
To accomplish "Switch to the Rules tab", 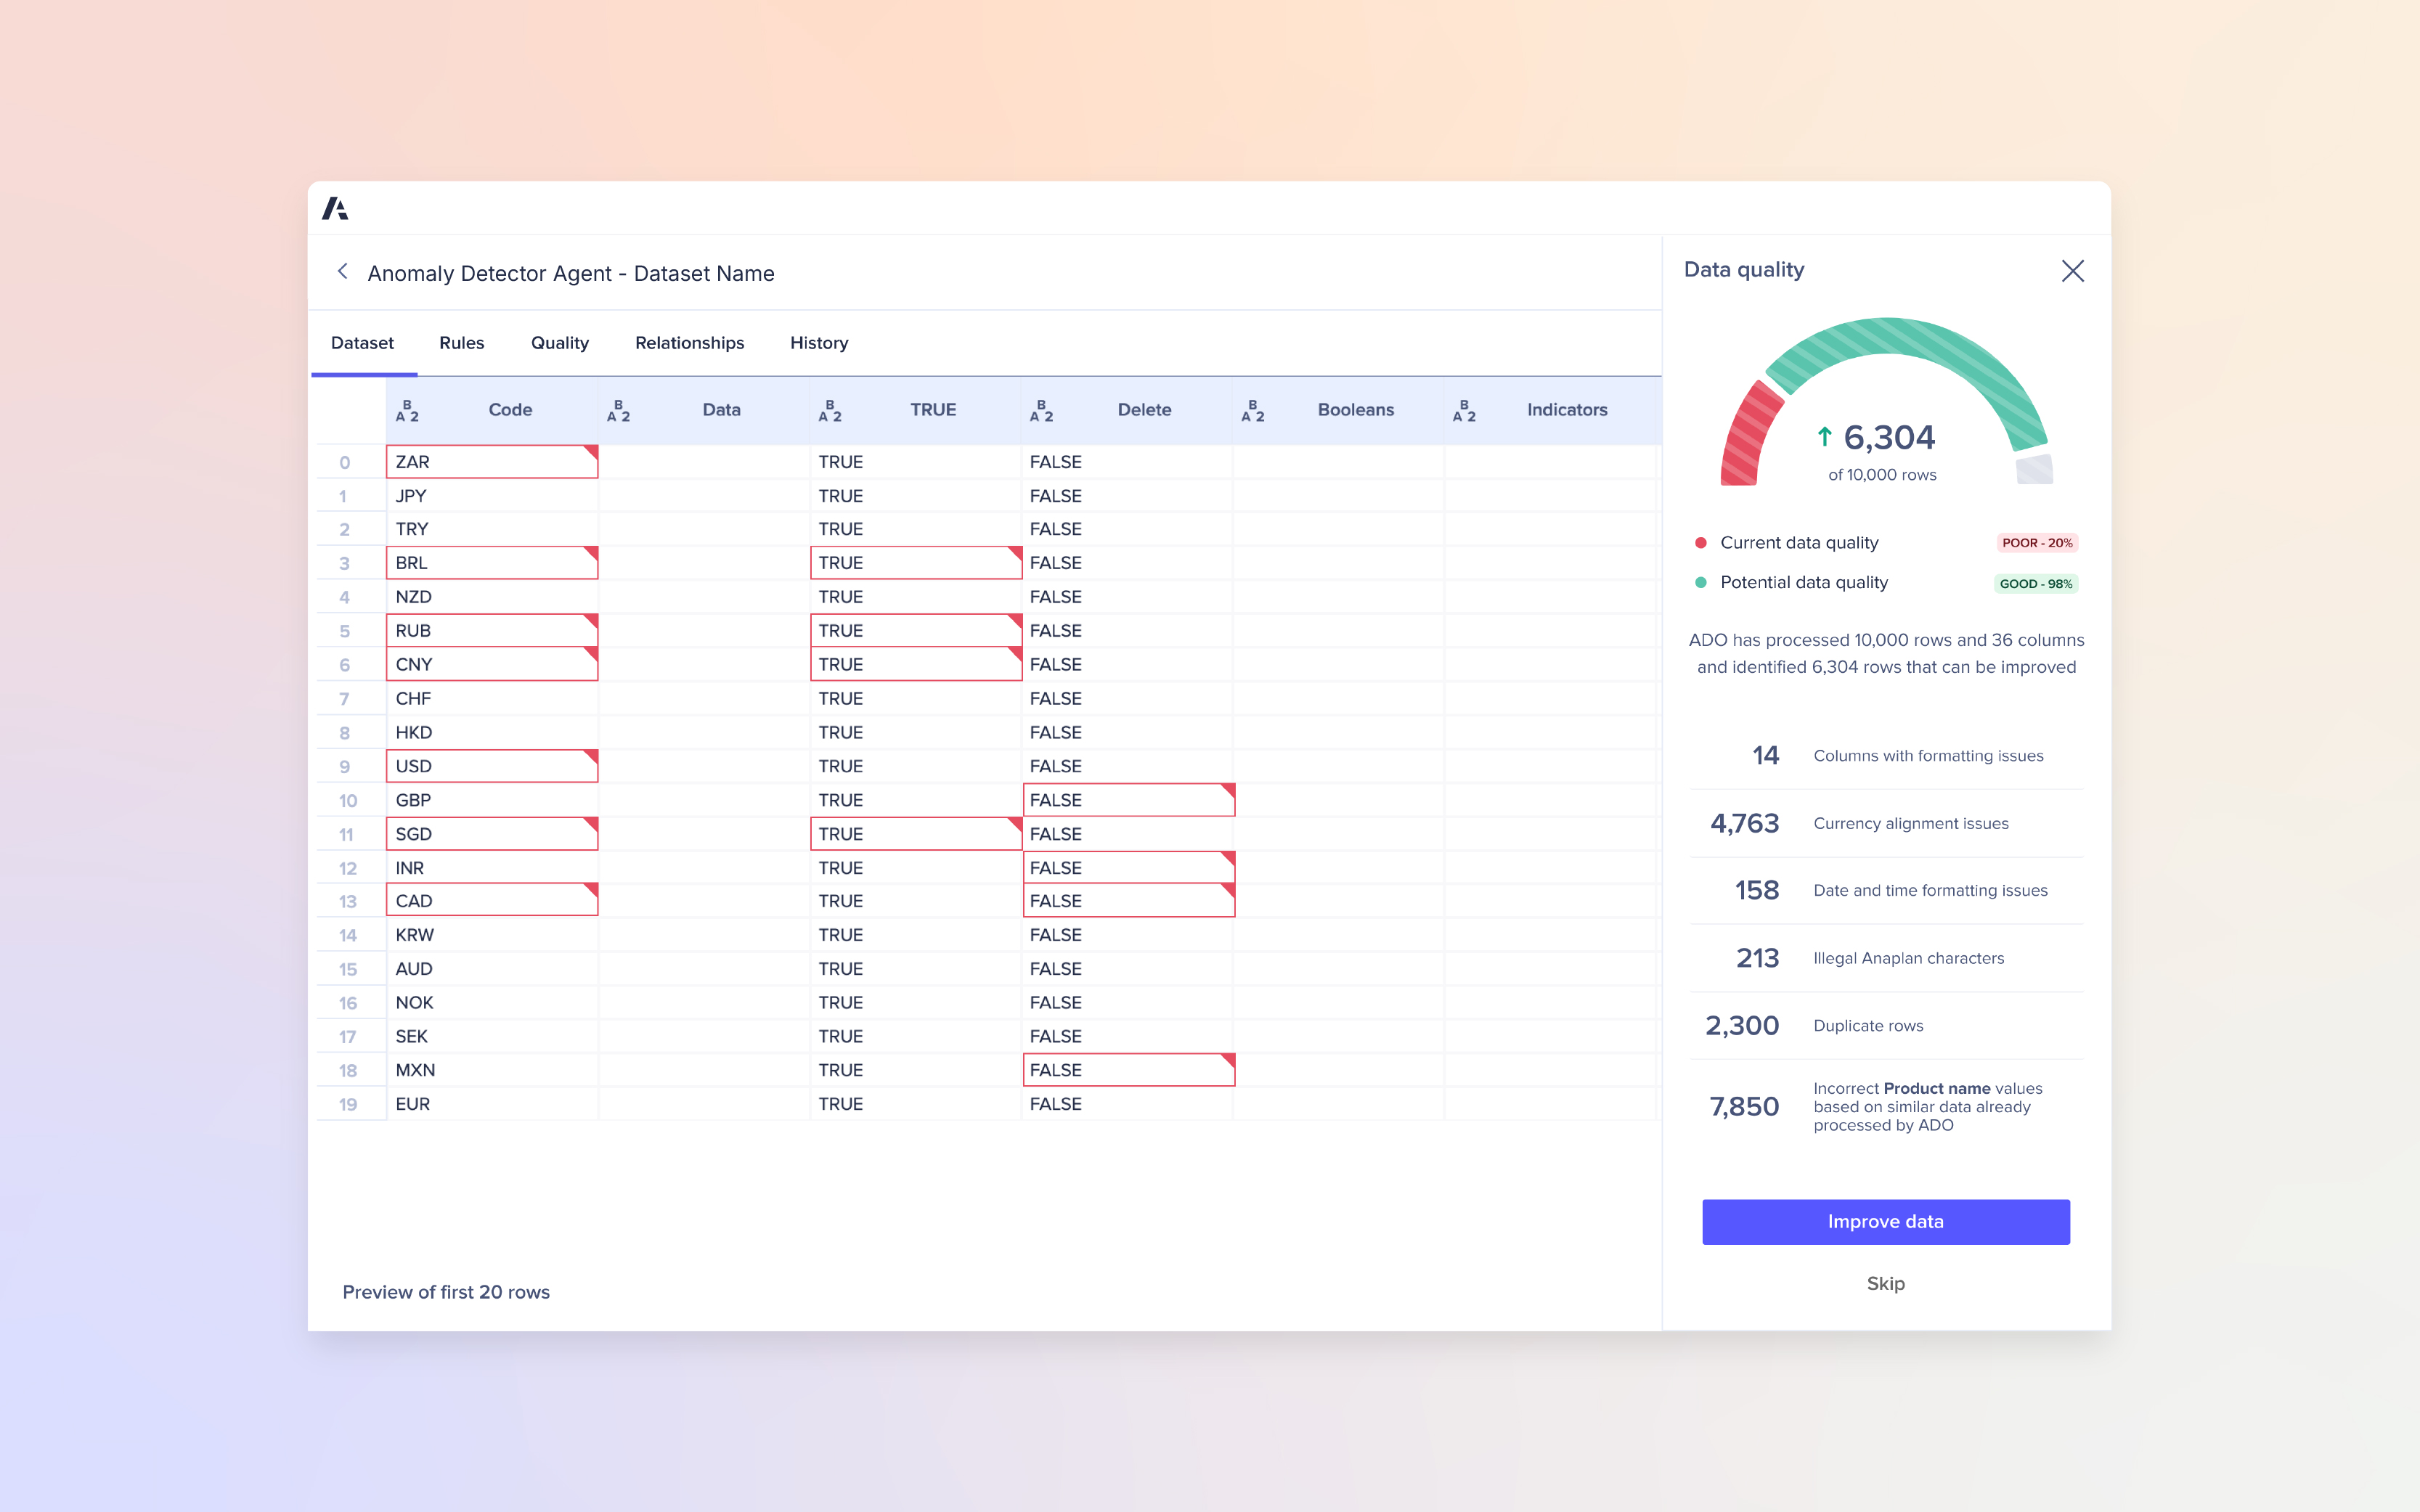I will pyautogui.click(x=461, y=343).
